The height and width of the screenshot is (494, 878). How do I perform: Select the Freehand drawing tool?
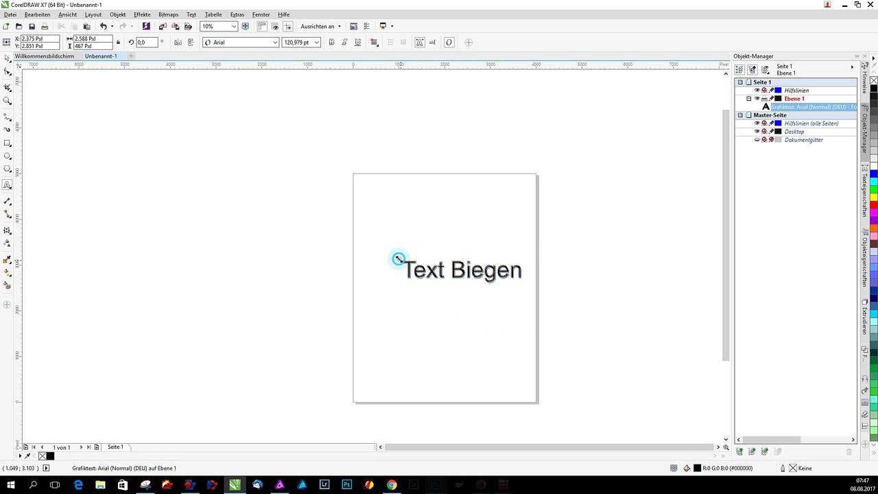[7, 117]
